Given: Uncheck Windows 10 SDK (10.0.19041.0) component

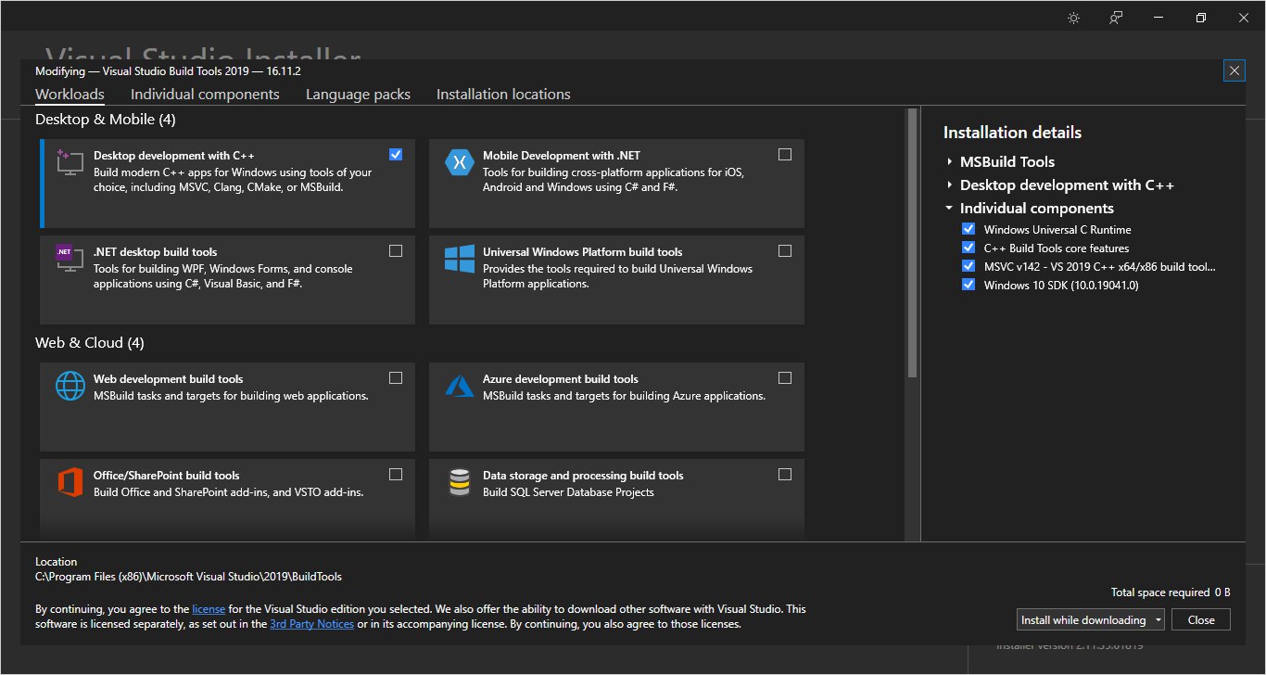Looking at the screenshot, I should (x=968, y=285).
